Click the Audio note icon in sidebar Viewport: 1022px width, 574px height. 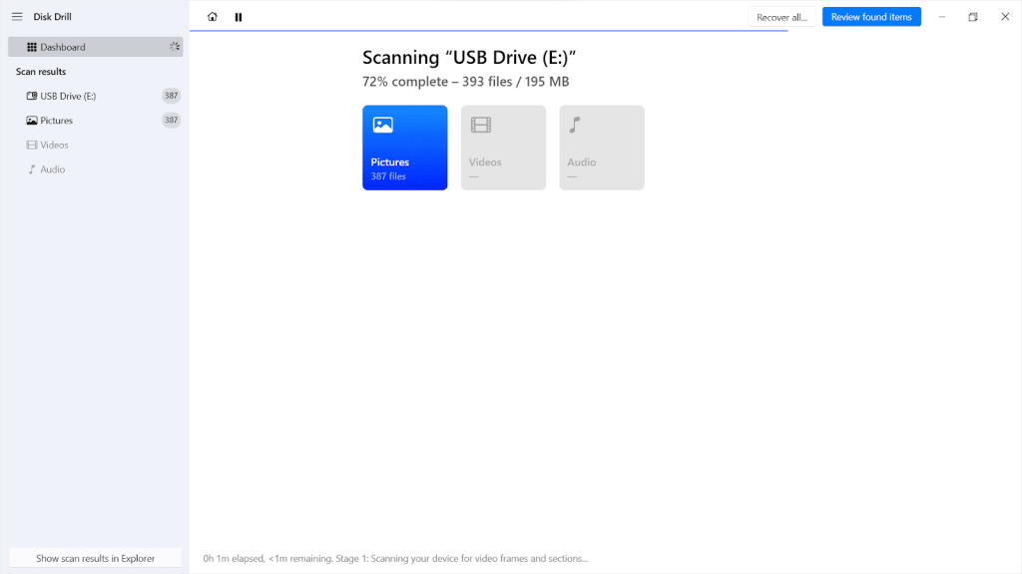coord(32,169)
